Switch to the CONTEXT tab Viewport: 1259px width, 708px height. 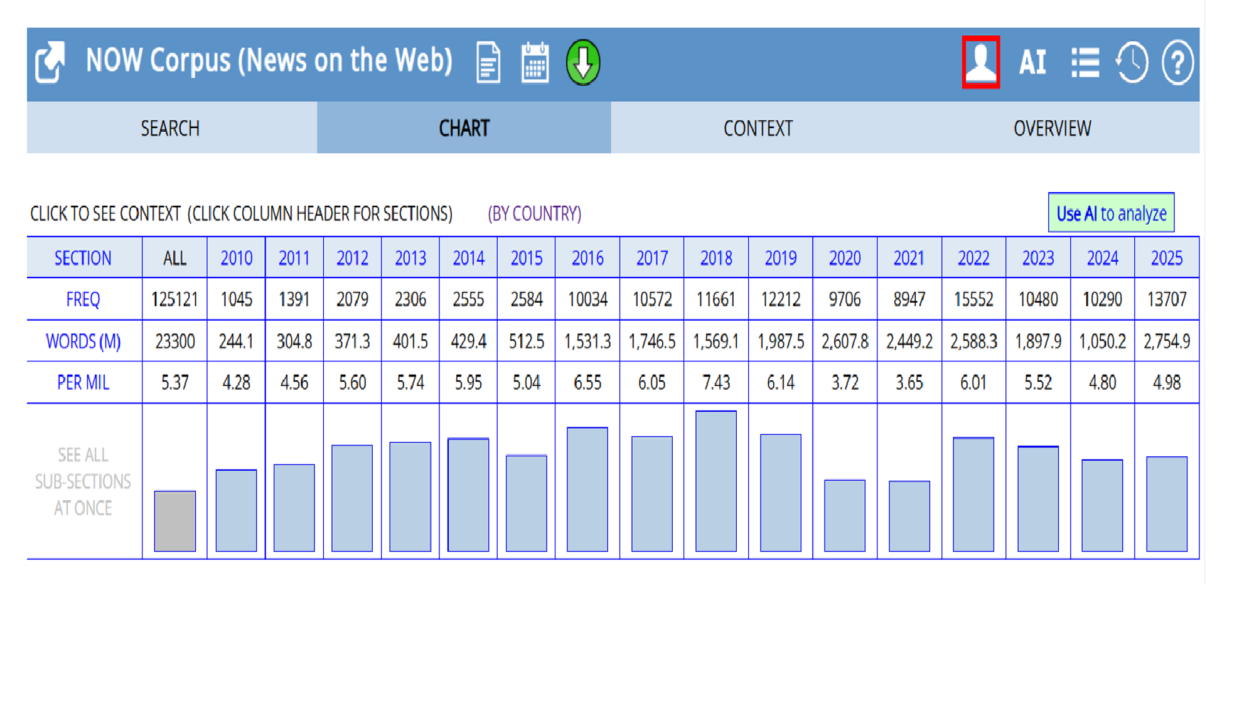[758, 128]
